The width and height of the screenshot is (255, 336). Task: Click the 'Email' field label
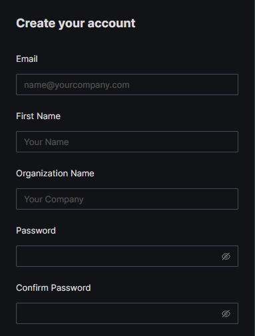(27, 59)
